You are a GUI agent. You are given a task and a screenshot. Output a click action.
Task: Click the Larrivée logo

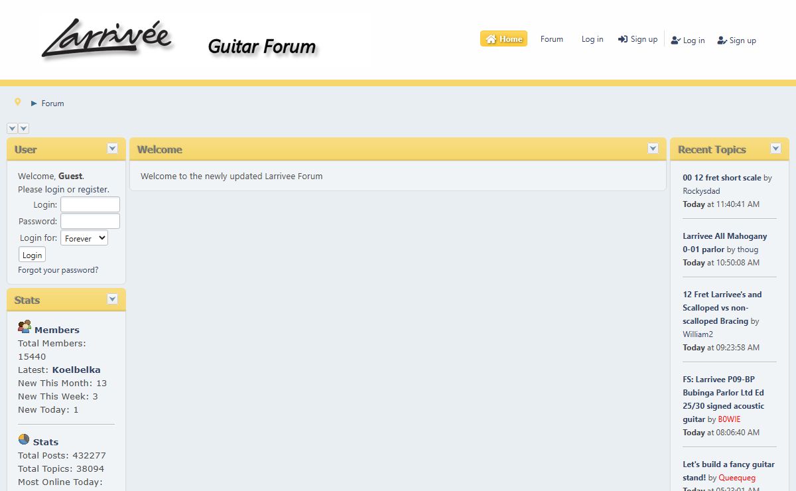pyautogui.click(x=107, y=38)
